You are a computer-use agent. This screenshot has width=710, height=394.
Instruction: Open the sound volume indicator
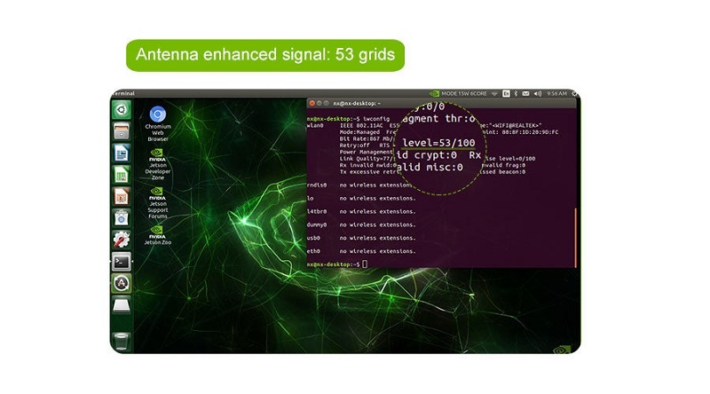tap(538, 94)
